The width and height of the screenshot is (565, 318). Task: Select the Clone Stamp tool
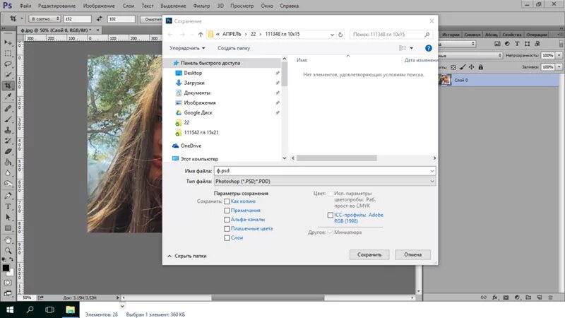[8, 130]
